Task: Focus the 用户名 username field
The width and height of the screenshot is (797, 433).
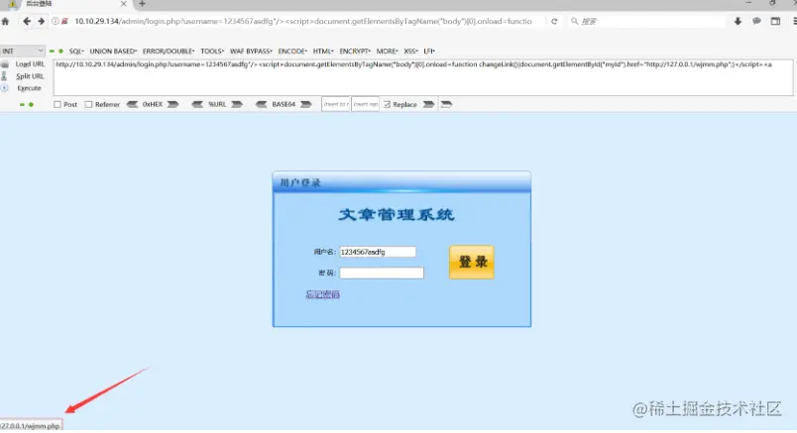Action: click(x=378, y=252)
